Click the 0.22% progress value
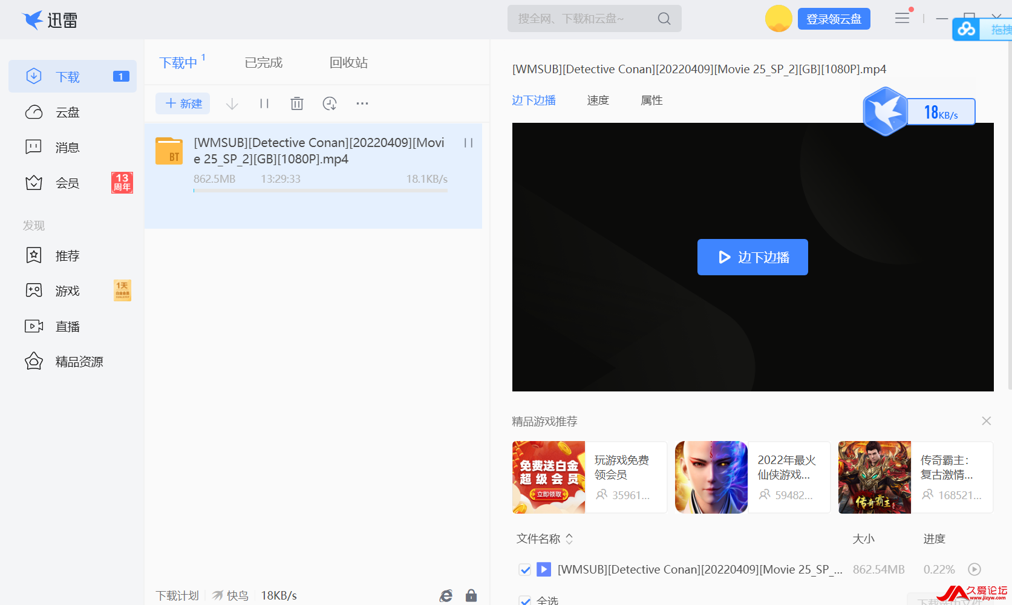 tap(939, 569)
